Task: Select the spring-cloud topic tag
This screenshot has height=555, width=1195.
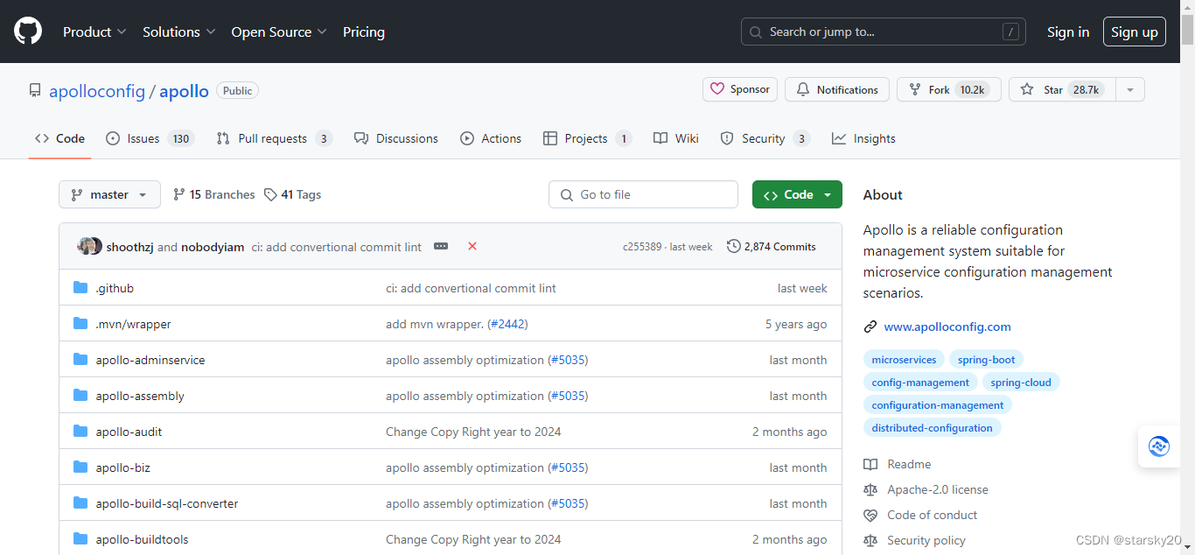Action: [x=1021, y=383]
